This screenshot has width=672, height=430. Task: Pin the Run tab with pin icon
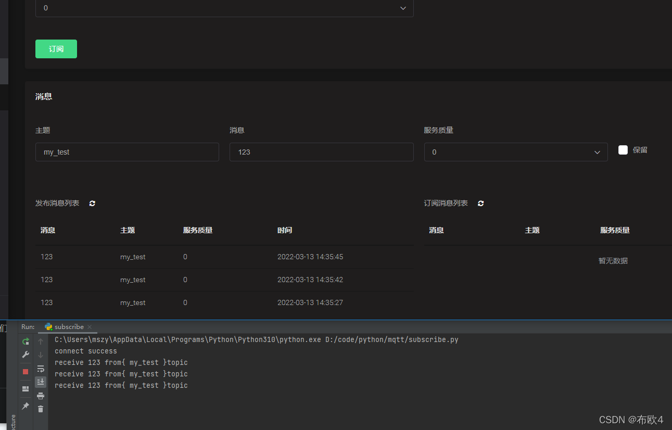click(26, 406)
